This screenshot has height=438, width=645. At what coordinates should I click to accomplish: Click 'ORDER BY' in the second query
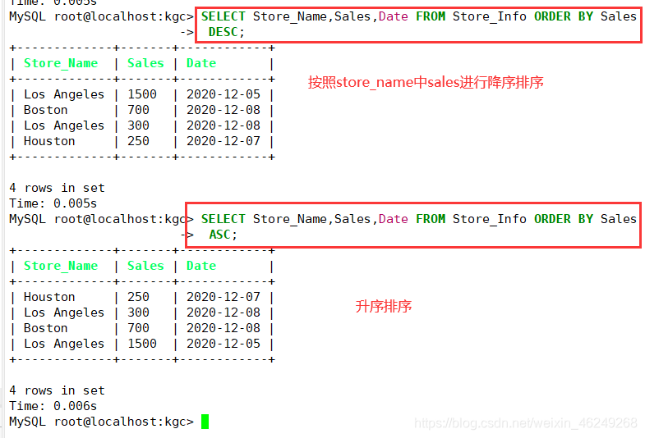point(564,219)
